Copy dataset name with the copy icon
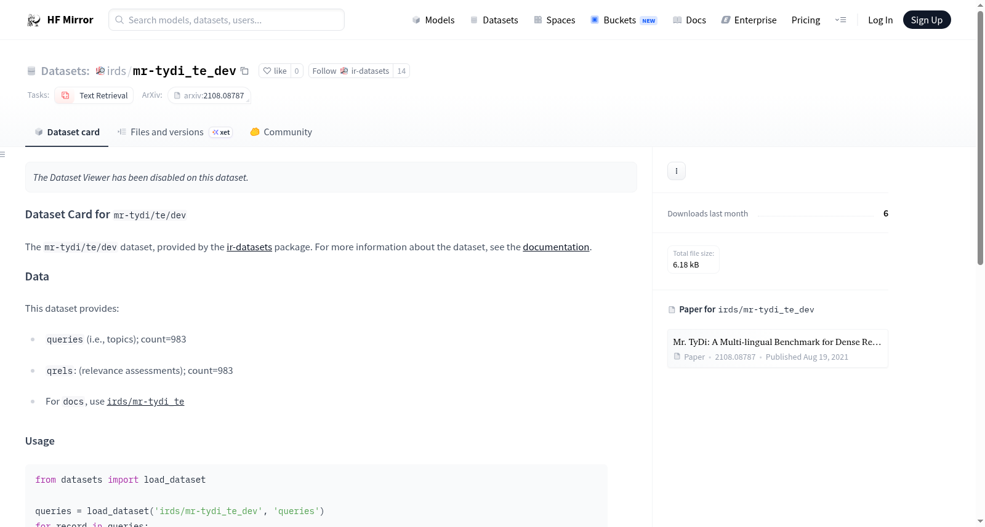This screenshot has height=527, width=985. (x=244, y=71)
